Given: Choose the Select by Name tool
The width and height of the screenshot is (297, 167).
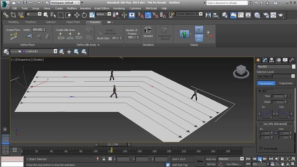Looking at the screenshot, I should pos(53,15).
